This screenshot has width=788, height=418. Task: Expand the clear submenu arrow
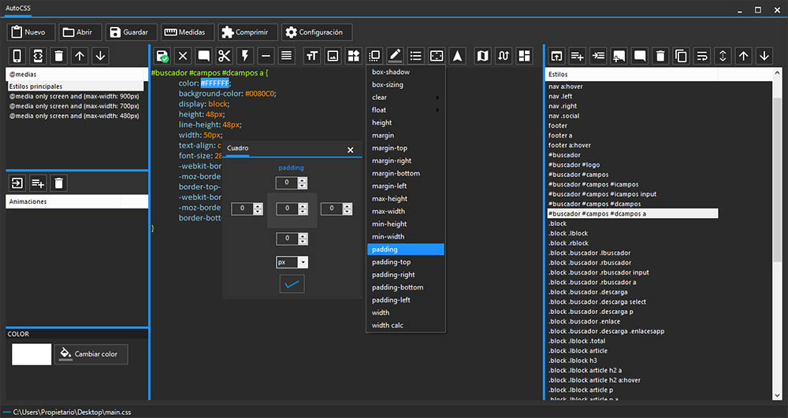pyautogui.click(x=437, y=98)
